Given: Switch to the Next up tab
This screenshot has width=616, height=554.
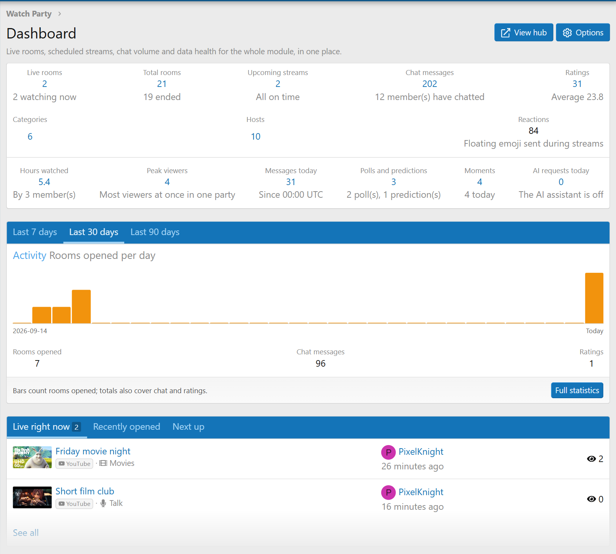Looking at the screenshot, I should [189, 427].
